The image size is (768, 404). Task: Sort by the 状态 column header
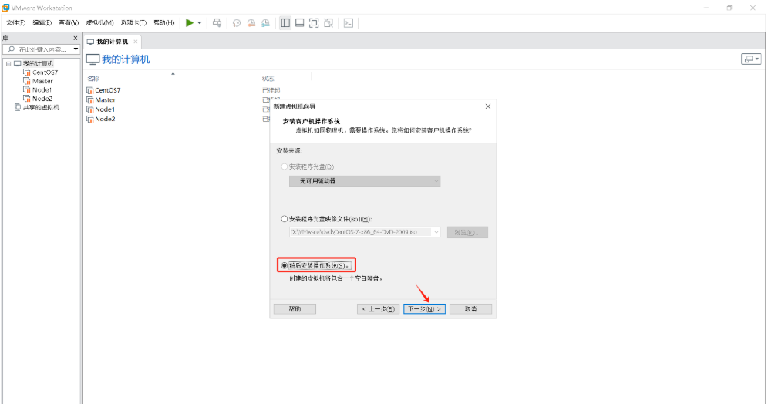(268, 79)
